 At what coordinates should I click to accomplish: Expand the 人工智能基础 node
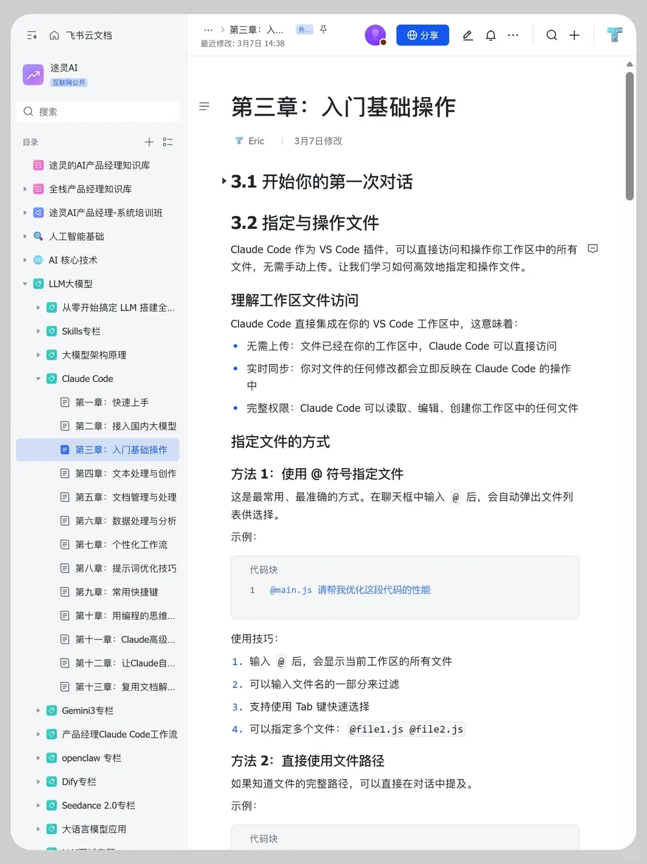coord(25,237)
